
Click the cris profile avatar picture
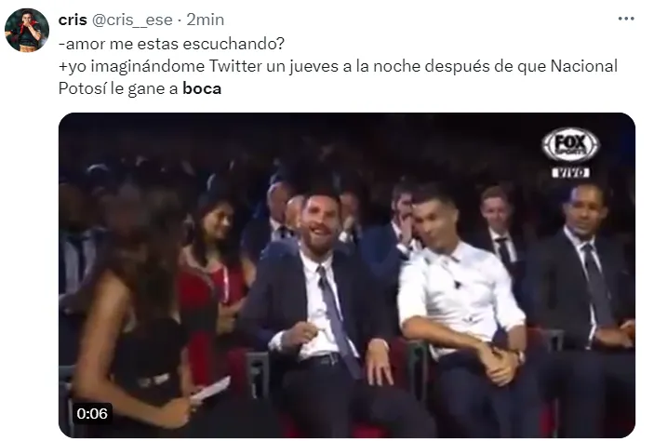pos(27,30)
